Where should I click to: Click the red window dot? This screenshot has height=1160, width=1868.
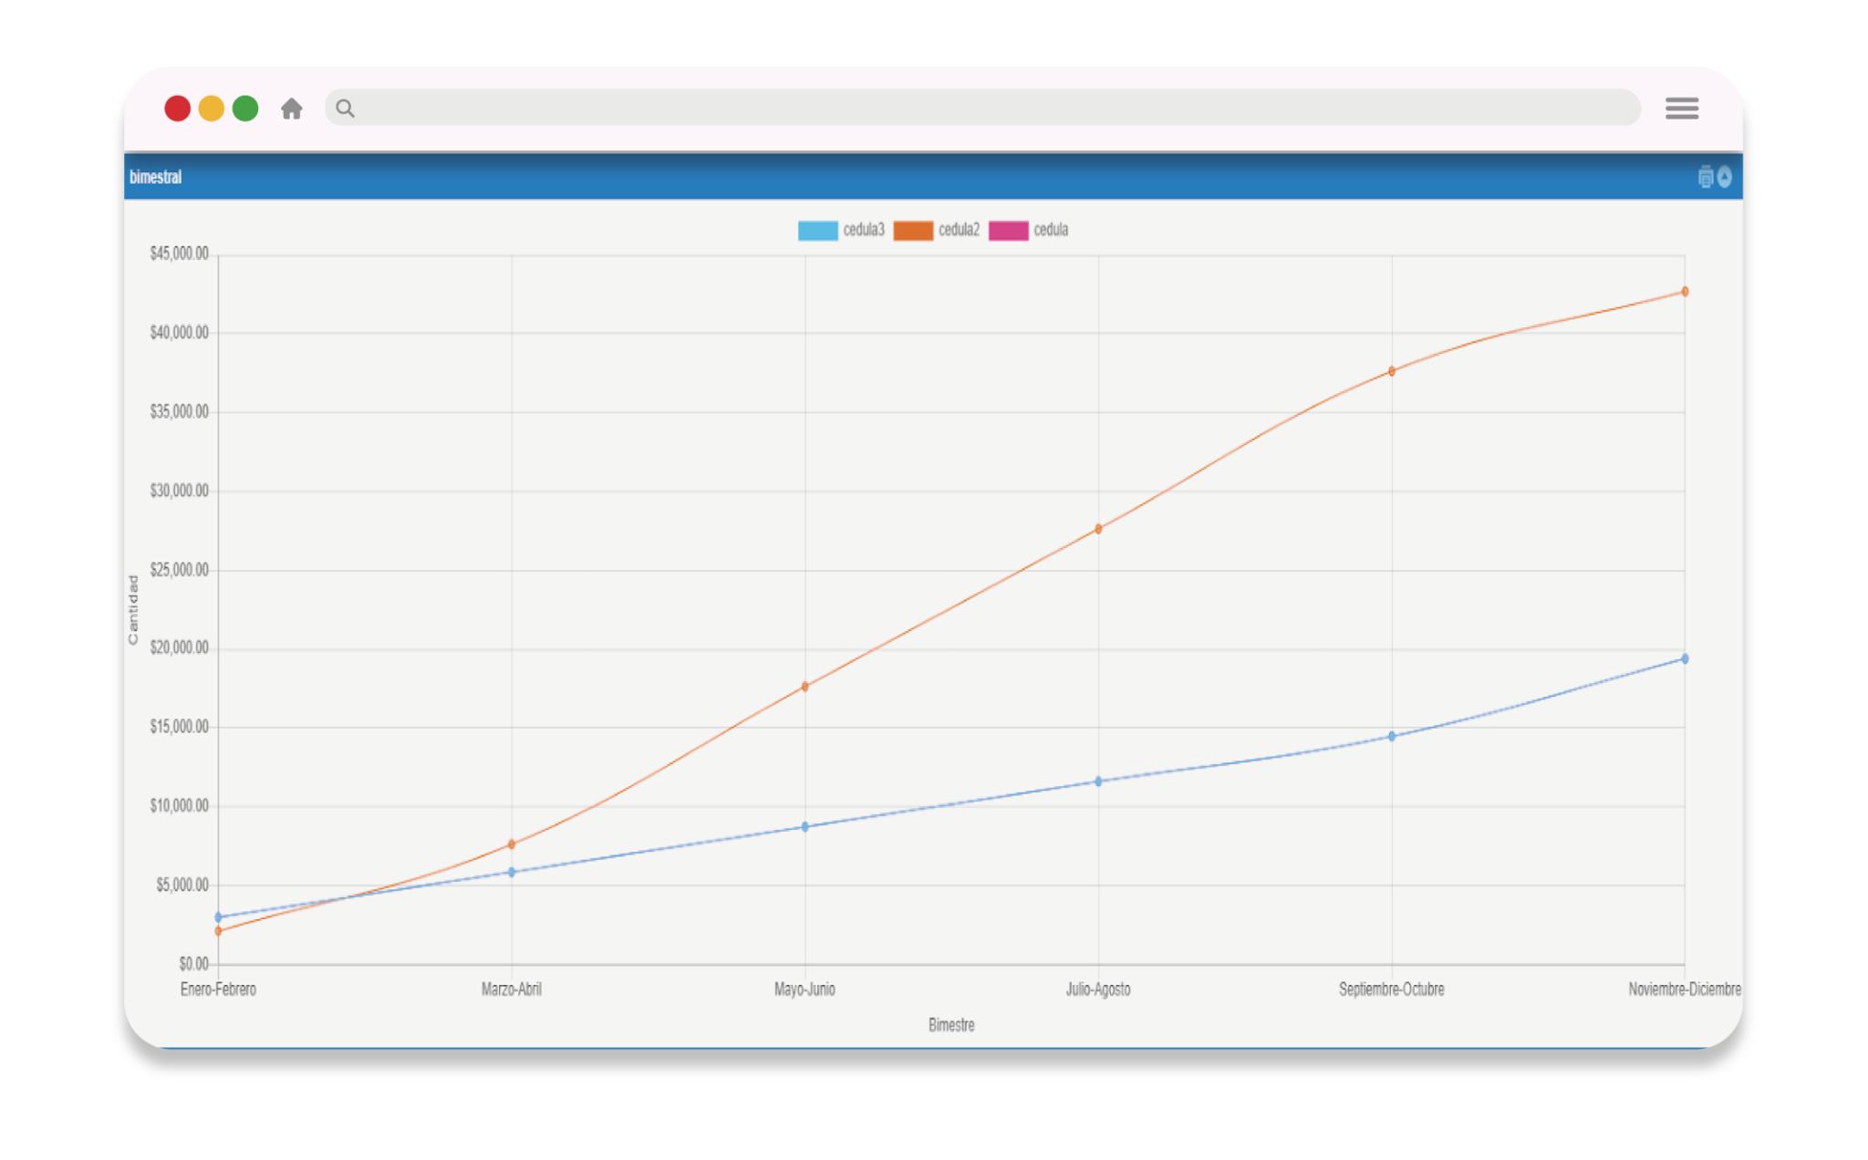point(177,109)
